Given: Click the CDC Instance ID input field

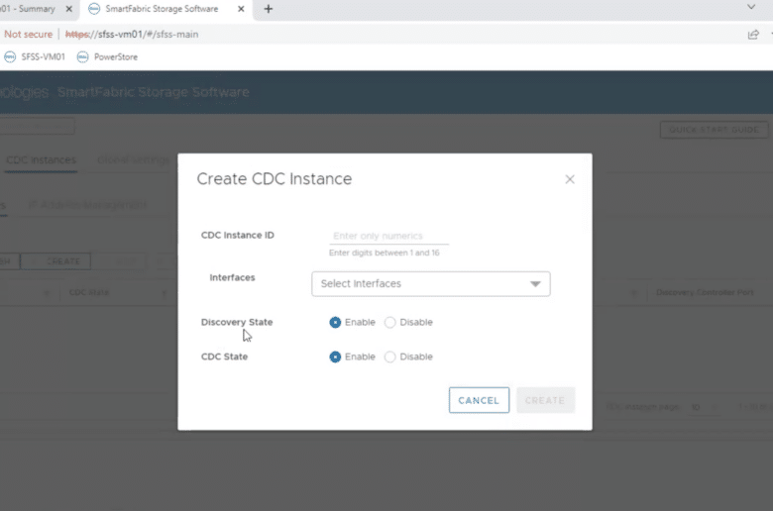Looking at the screenshot, I should click(388, 236).
